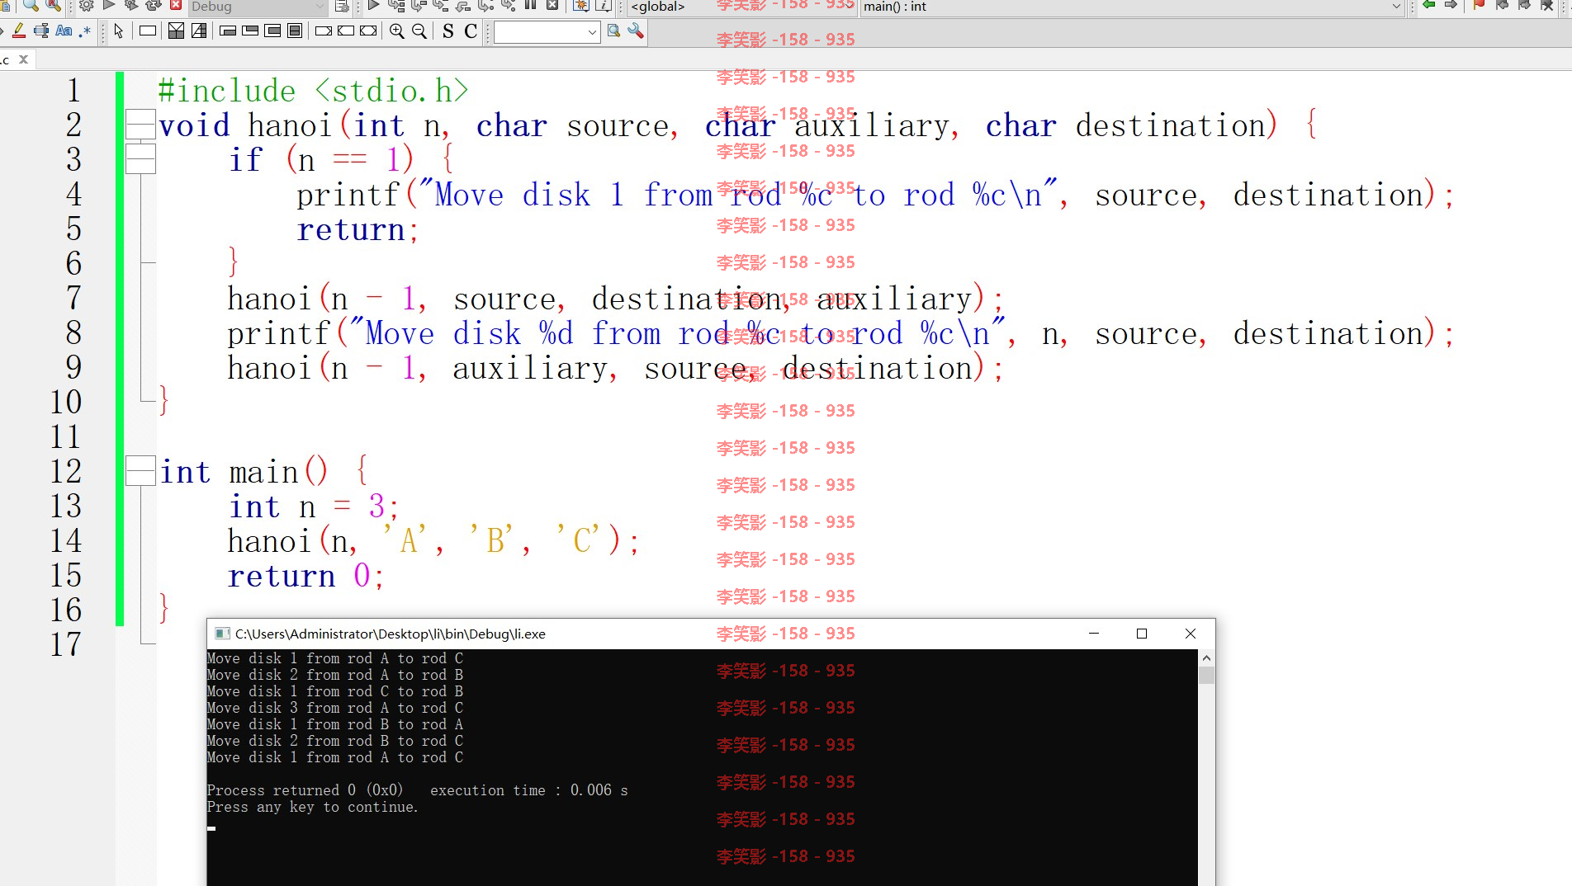The width and height of the screenshot is (1572, 886).
Task: Click the selected text focus icon
Action: [41, 31]
